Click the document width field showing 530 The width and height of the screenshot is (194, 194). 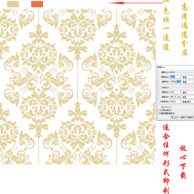(x=175, y=92)
